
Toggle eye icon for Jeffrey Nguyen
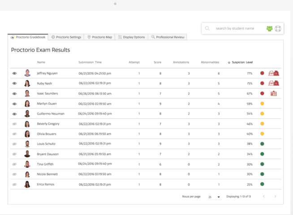14,73
